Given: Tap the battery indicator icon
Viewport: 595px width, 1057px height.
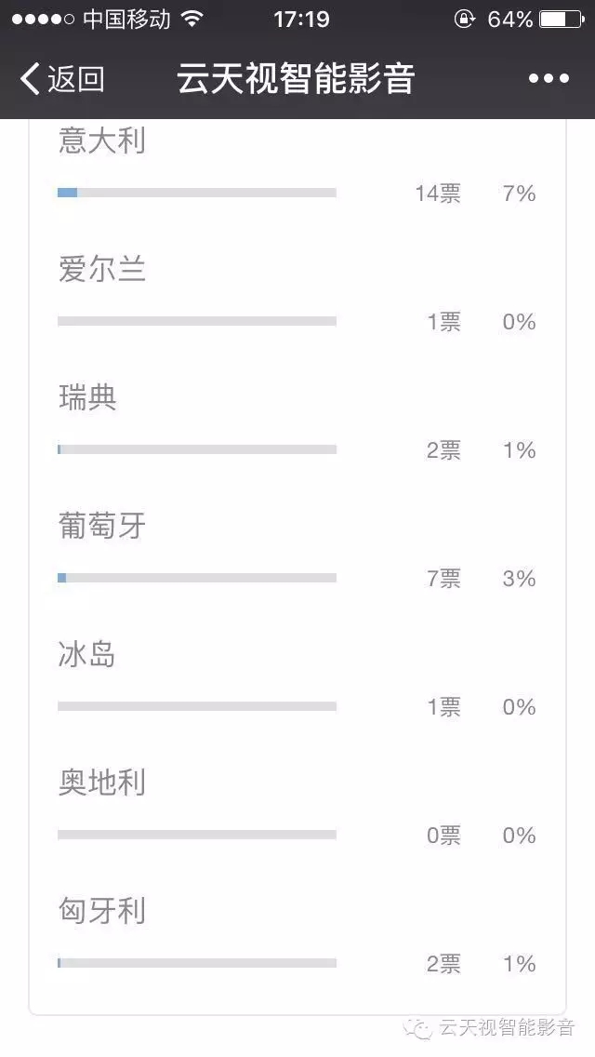Looking at the screenshot, I should point(562,20).
